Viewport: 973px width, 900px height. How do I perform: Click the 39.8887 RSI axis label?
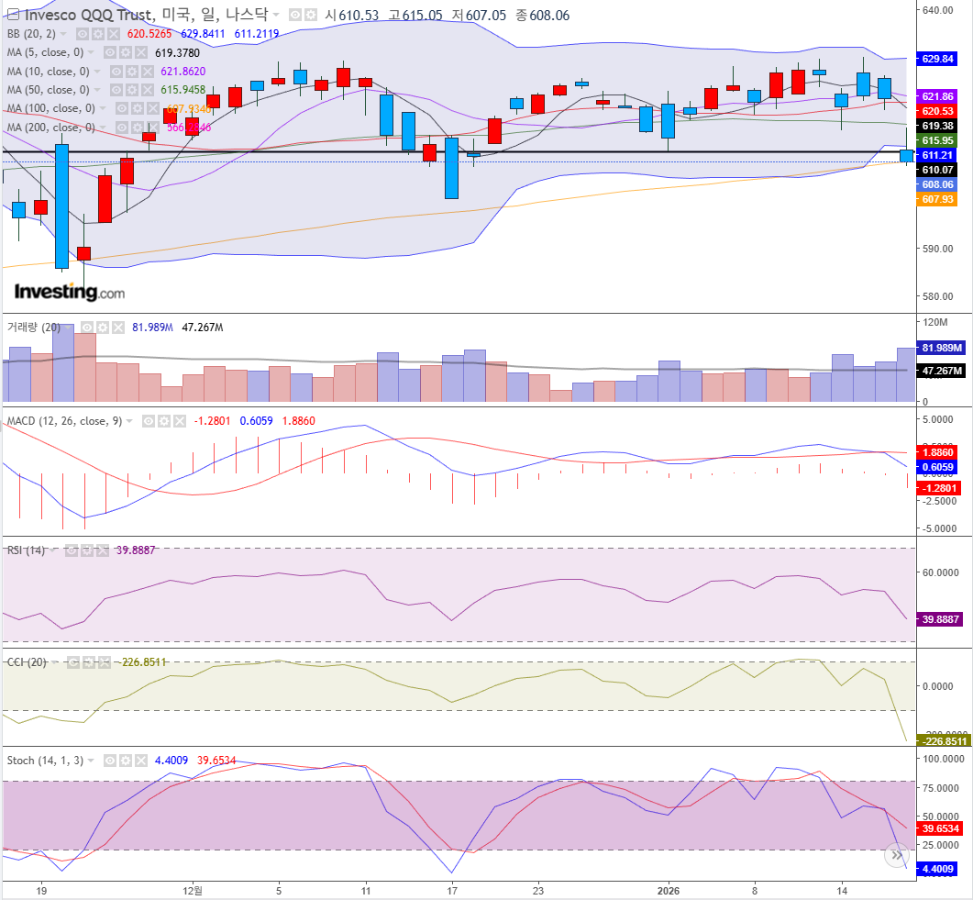pos(941,619)
